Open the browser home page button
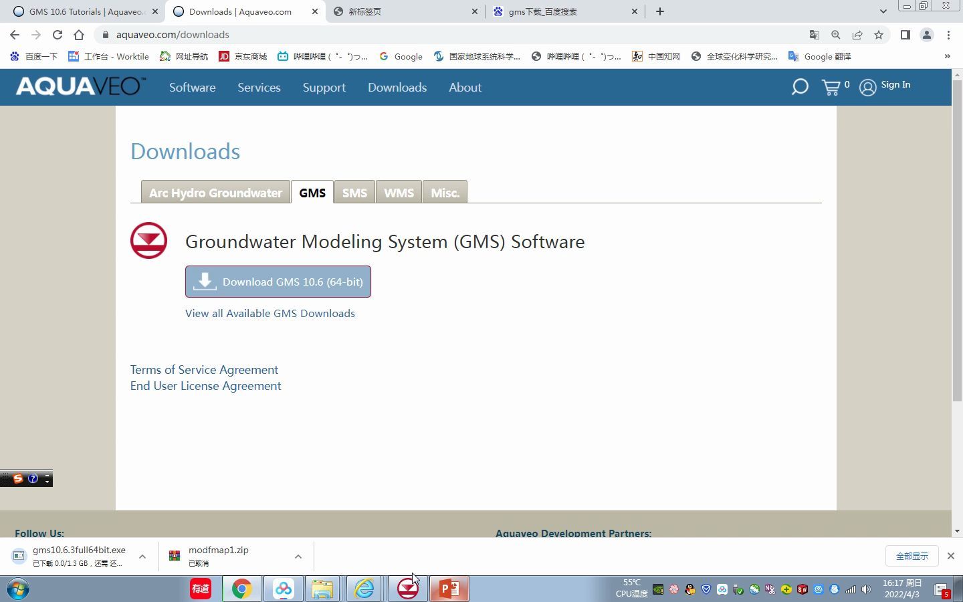Image resolution: width=963 pixels, height=602 pixels. point(79,35)
